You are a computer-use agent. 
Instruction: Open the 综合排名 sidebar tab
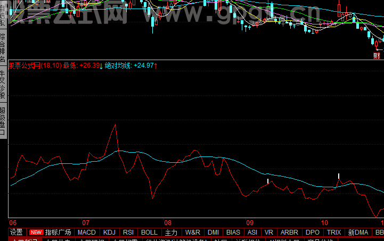pos(3,48)
